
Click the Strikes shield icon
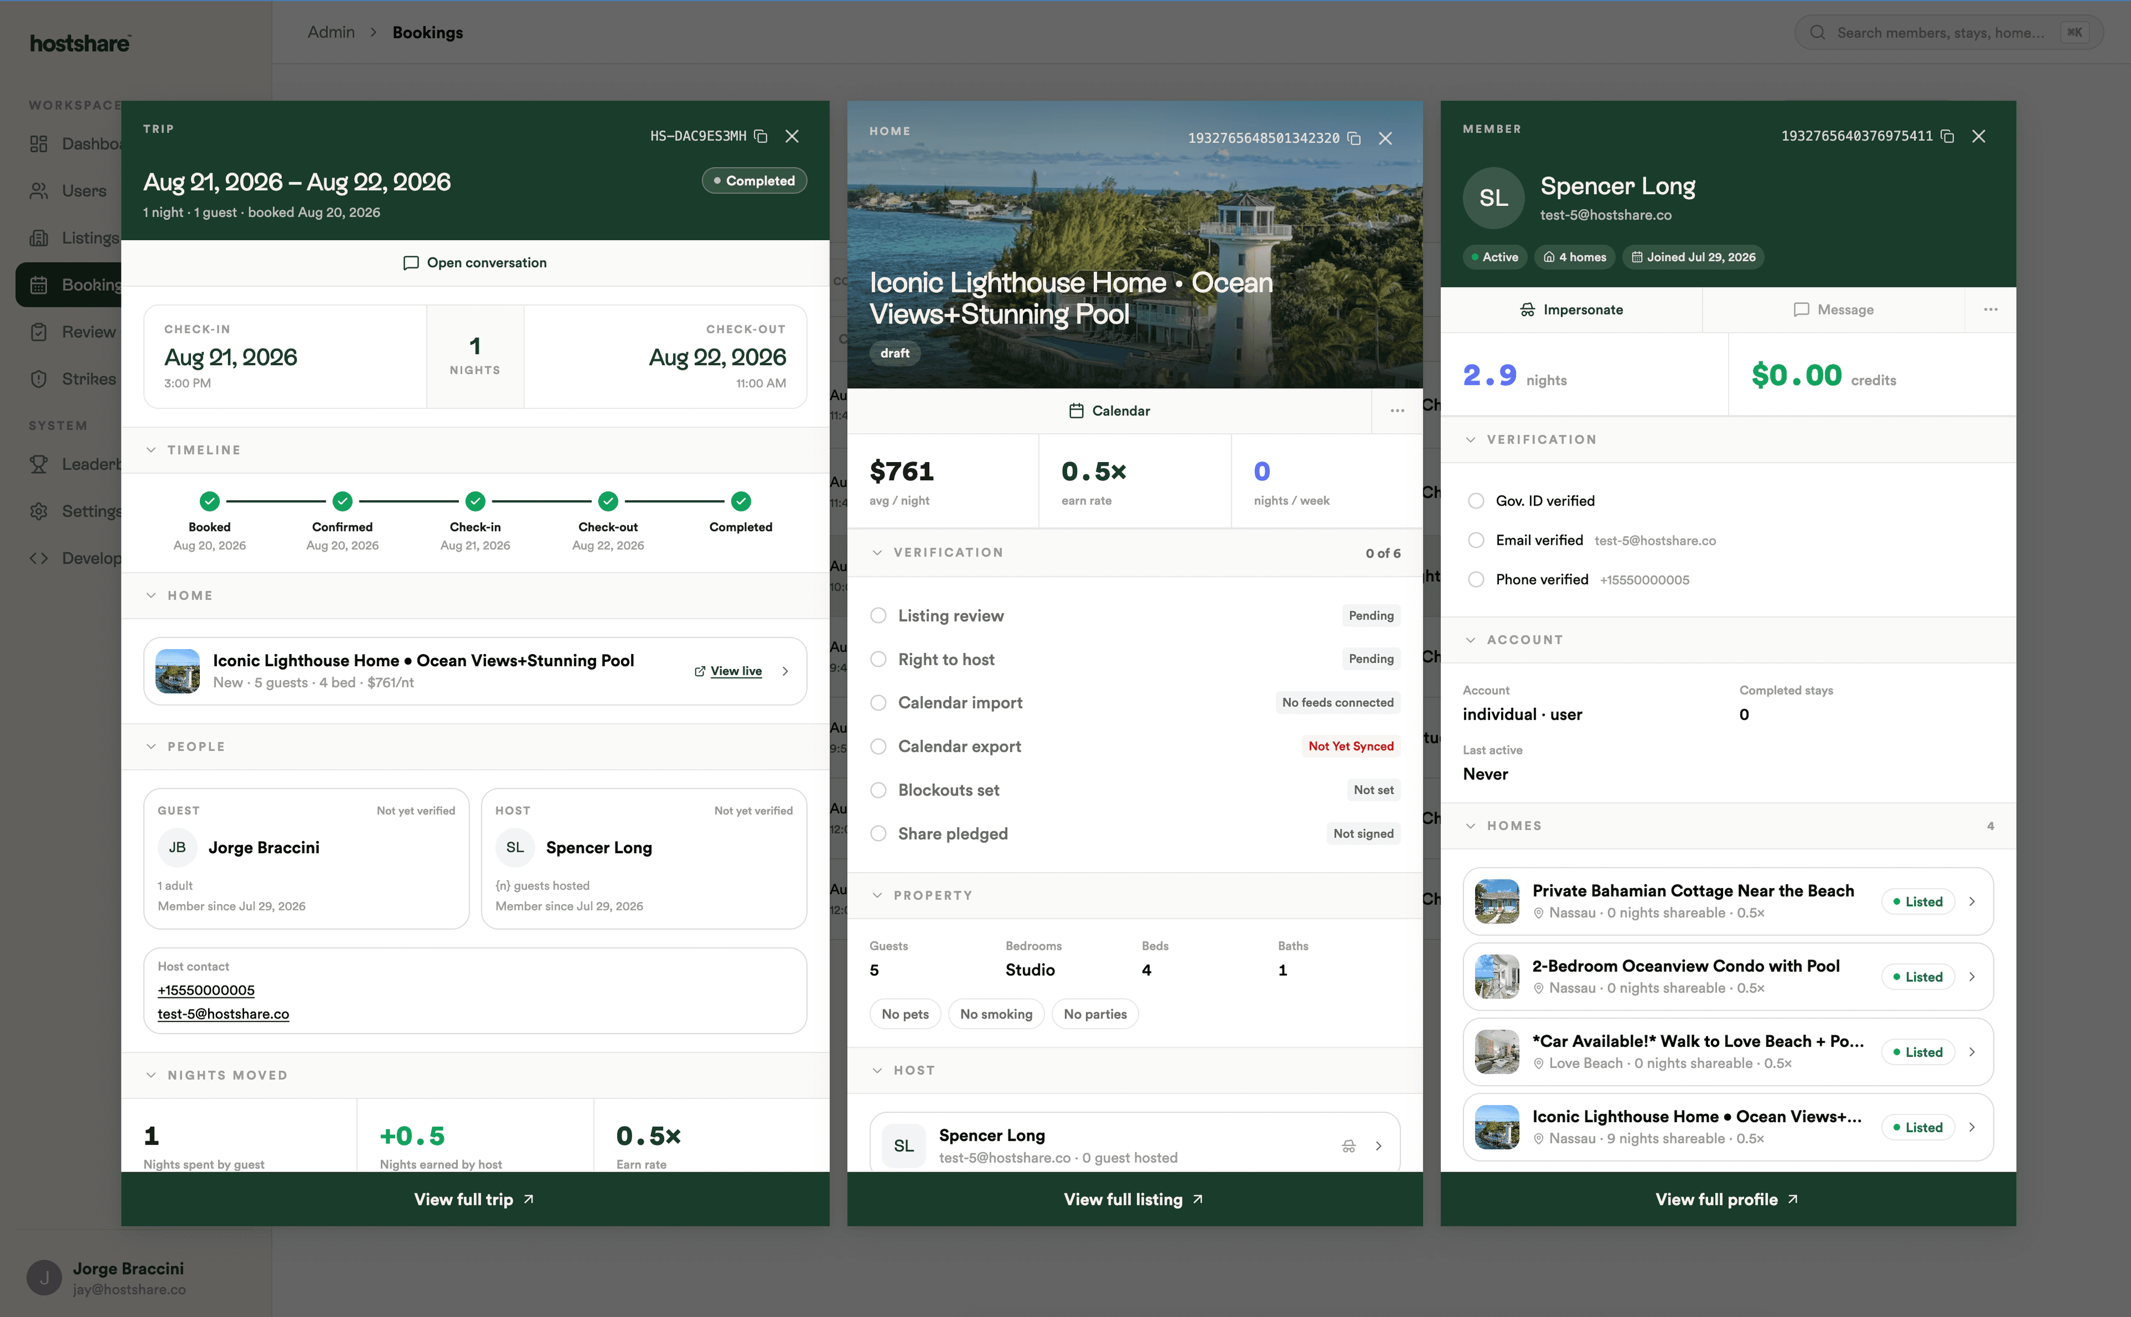[x=38, y=379]
